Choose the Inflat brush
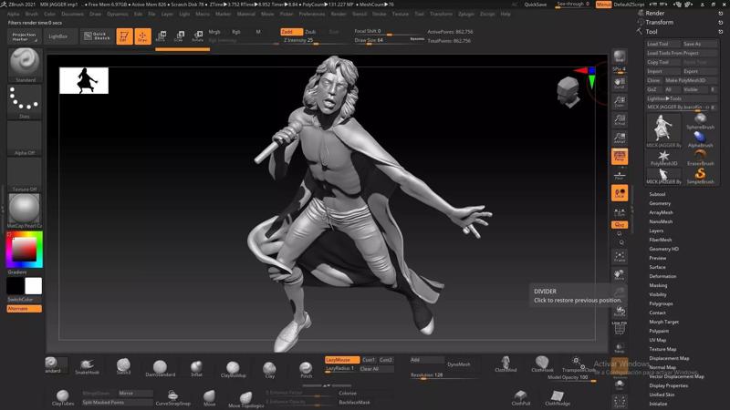Screen dimensions: 730x410 pos(196,366)
